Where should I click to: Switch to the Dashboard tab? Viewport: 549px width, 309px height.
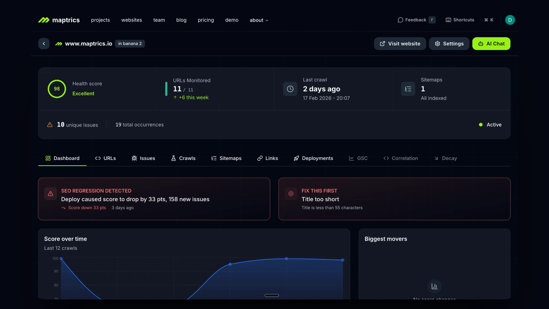pyautogui.click(x=62, y=158)
